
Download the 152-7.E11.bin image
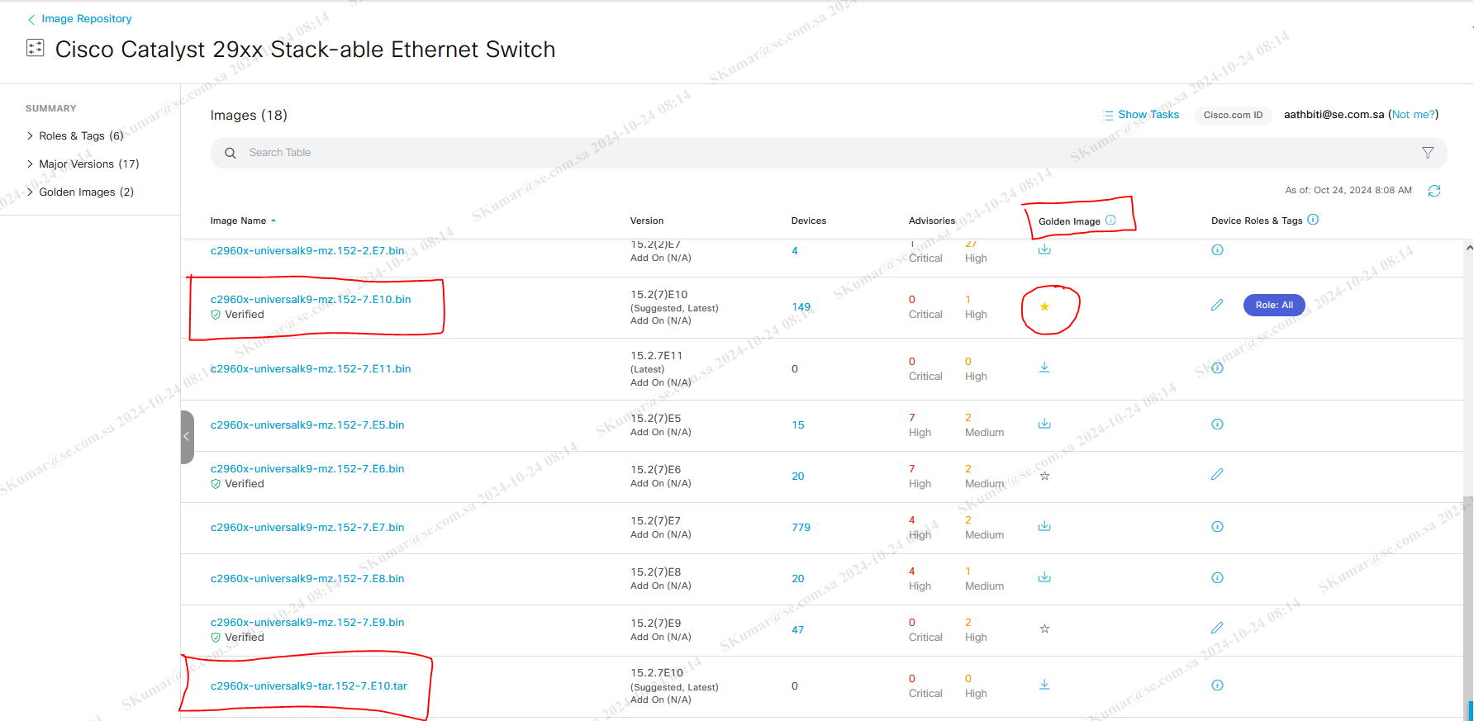1044,367
